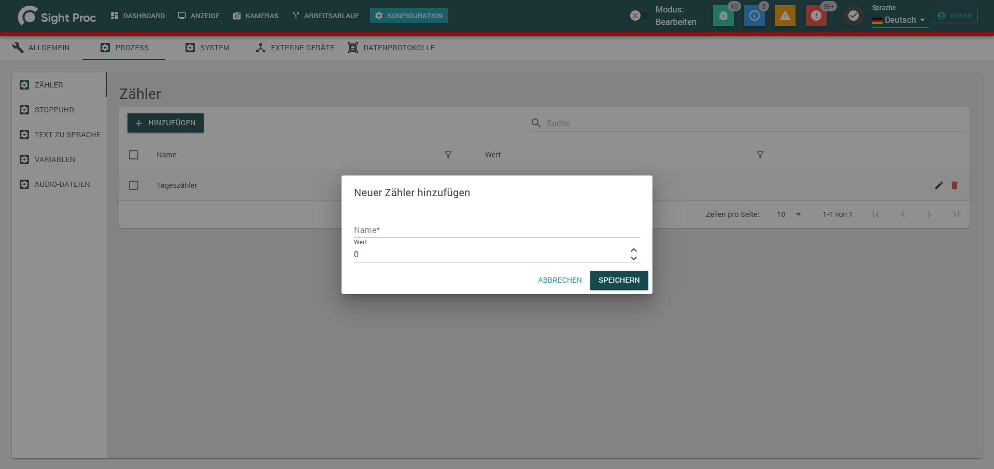The image size is (994, 469).
Task: Go to the next table page
Action: 929,214
